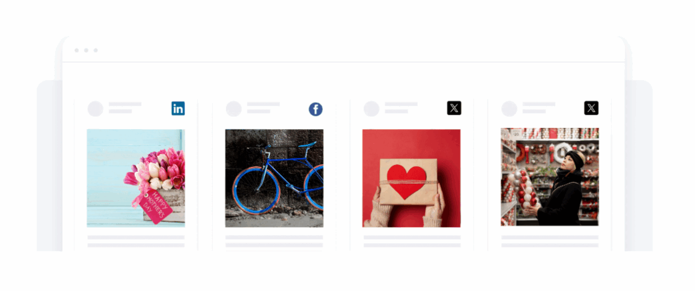Screen dimensions: 695x291
Task: Click the avatar circle on the holiday shopper post
Action: pyautogui.click(x=509, y=109)
